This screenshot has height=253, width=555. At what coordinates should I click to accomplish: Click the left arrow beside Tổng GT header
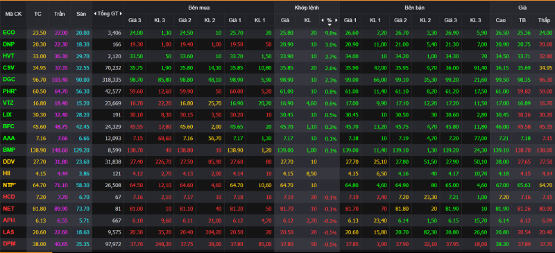95,13
